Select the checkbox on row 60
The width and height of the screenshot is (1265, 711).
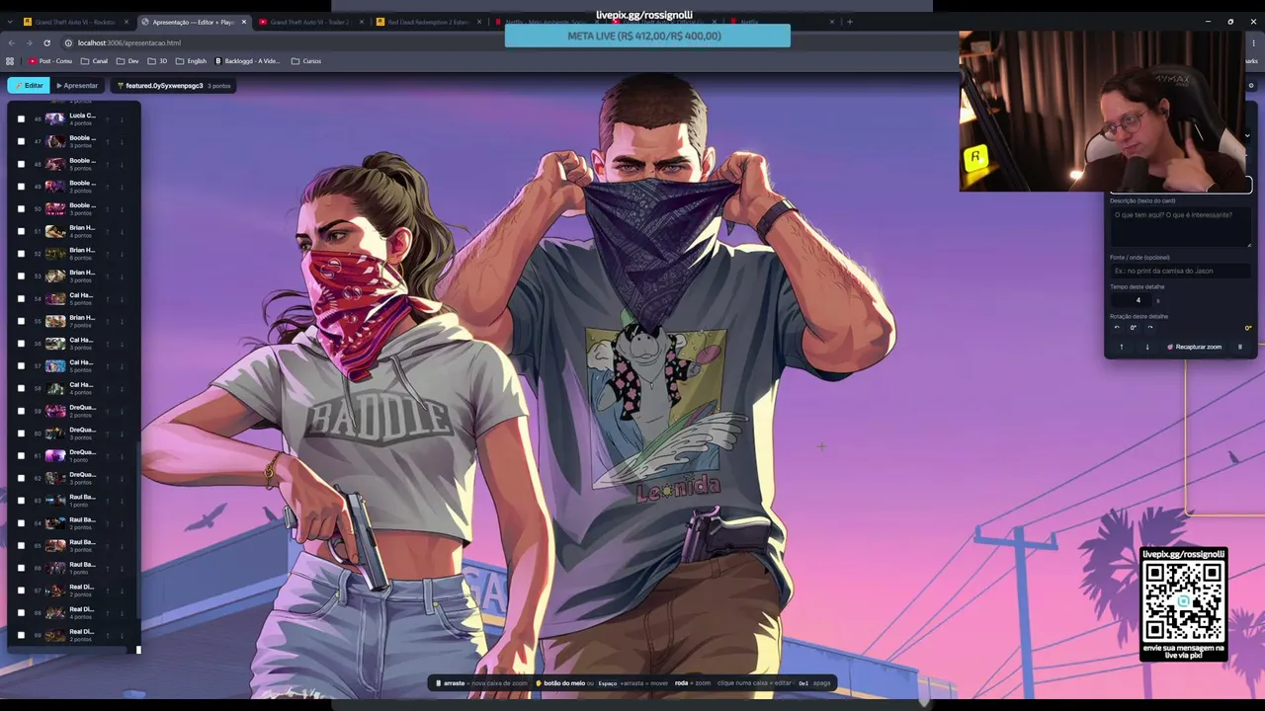[21, 434]
